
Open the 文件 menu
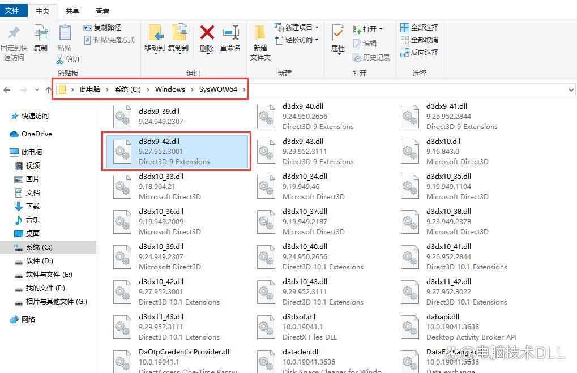13,10
